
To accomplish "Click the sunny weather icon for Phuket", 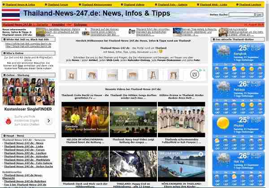I will pyautogui.click(x=223, y=123).
